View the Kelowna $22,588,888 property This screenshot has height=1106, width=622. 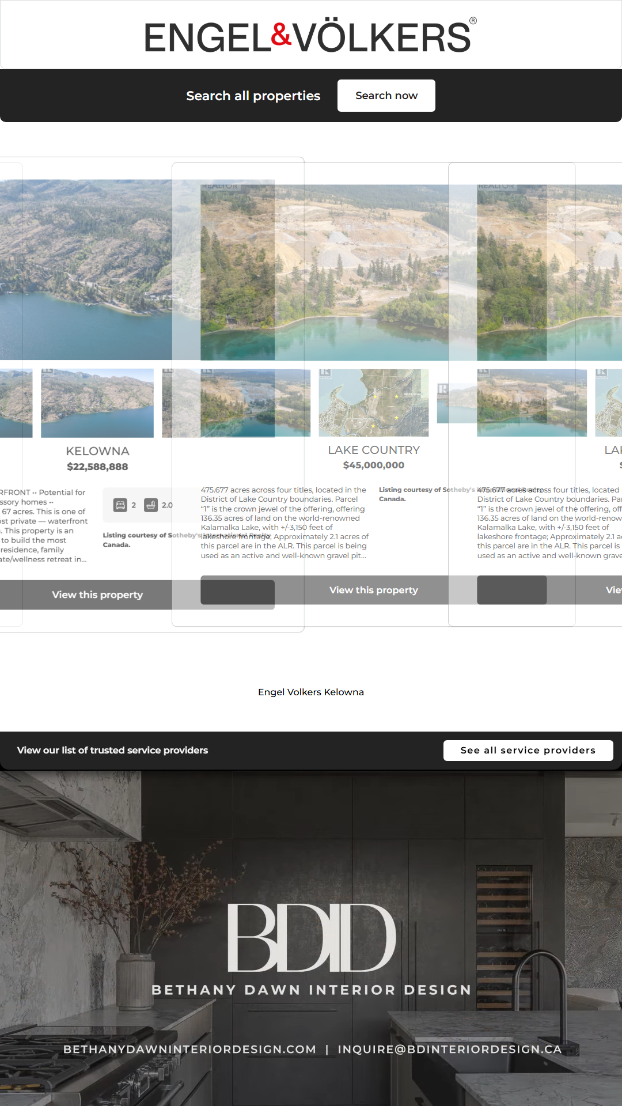[97, 594]
